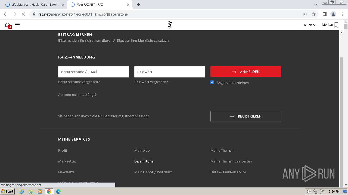Open Mein Depot / Watchlist link
This screenshot has width=348, height=195.
(x=153, y=172)
